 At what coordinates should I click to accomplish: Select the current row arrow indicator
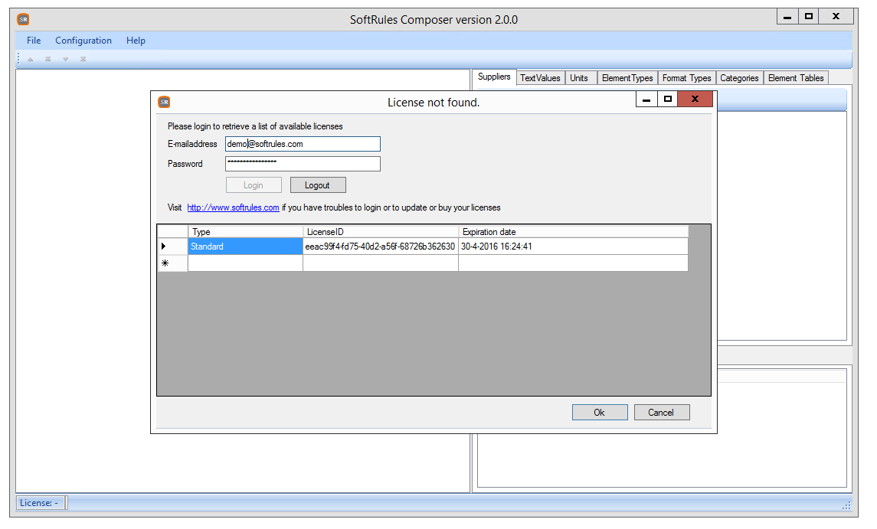pos(172,247)
